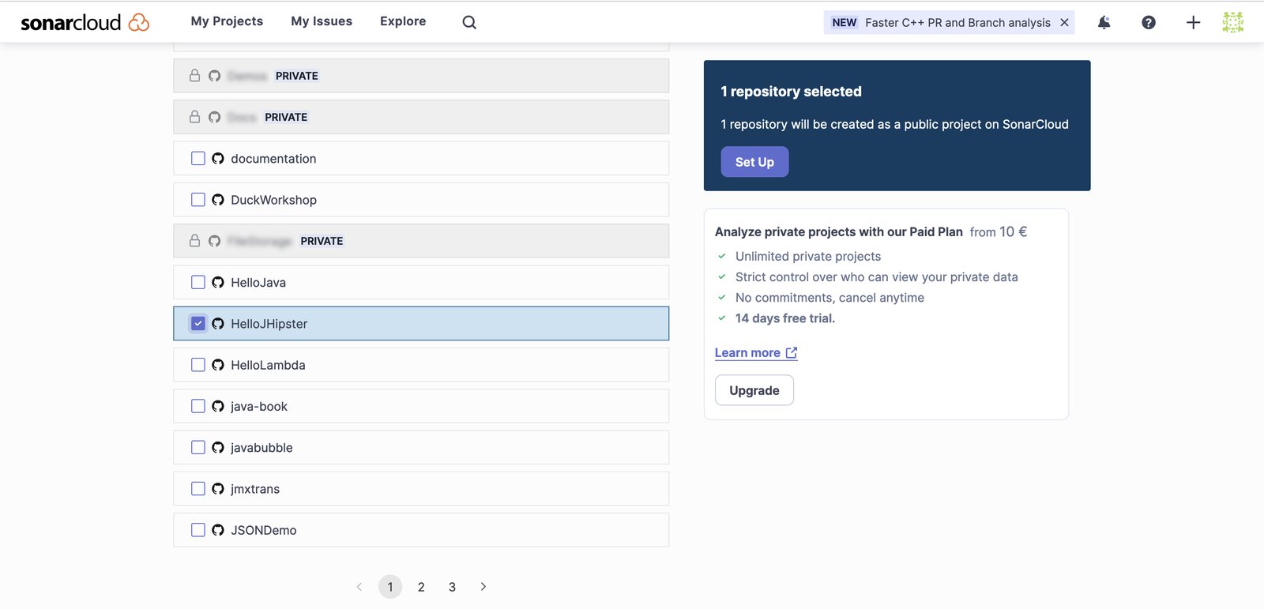Click GitHub icon beside HelloLambda
This screenshot has height=609, width=1264.
218,365
